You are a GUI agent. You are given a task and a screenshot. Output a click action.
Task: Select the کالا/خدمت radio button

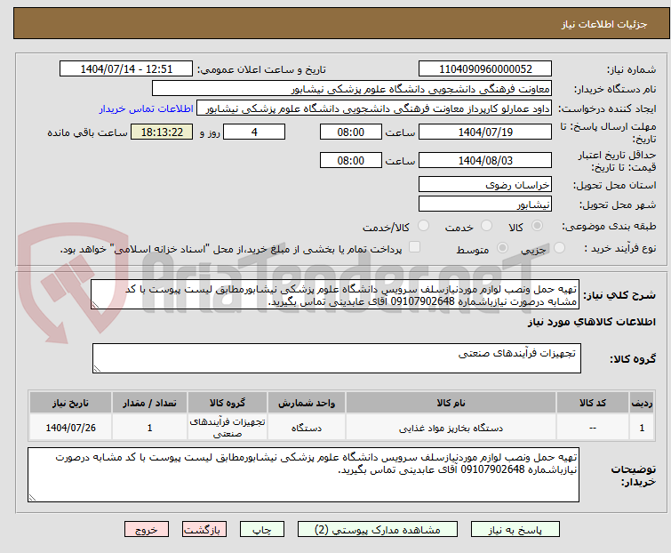(423, 226)
